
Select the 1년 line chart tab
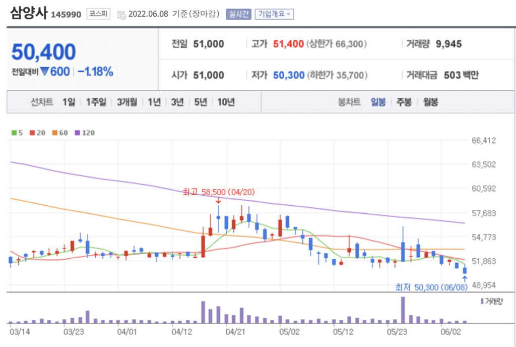(x=154, y=102)
